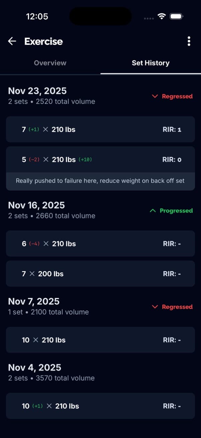The image size is (201, 438).
Task: Click the X multiplier in the 7 x 210 lbs row
Action: pos(46,129)
